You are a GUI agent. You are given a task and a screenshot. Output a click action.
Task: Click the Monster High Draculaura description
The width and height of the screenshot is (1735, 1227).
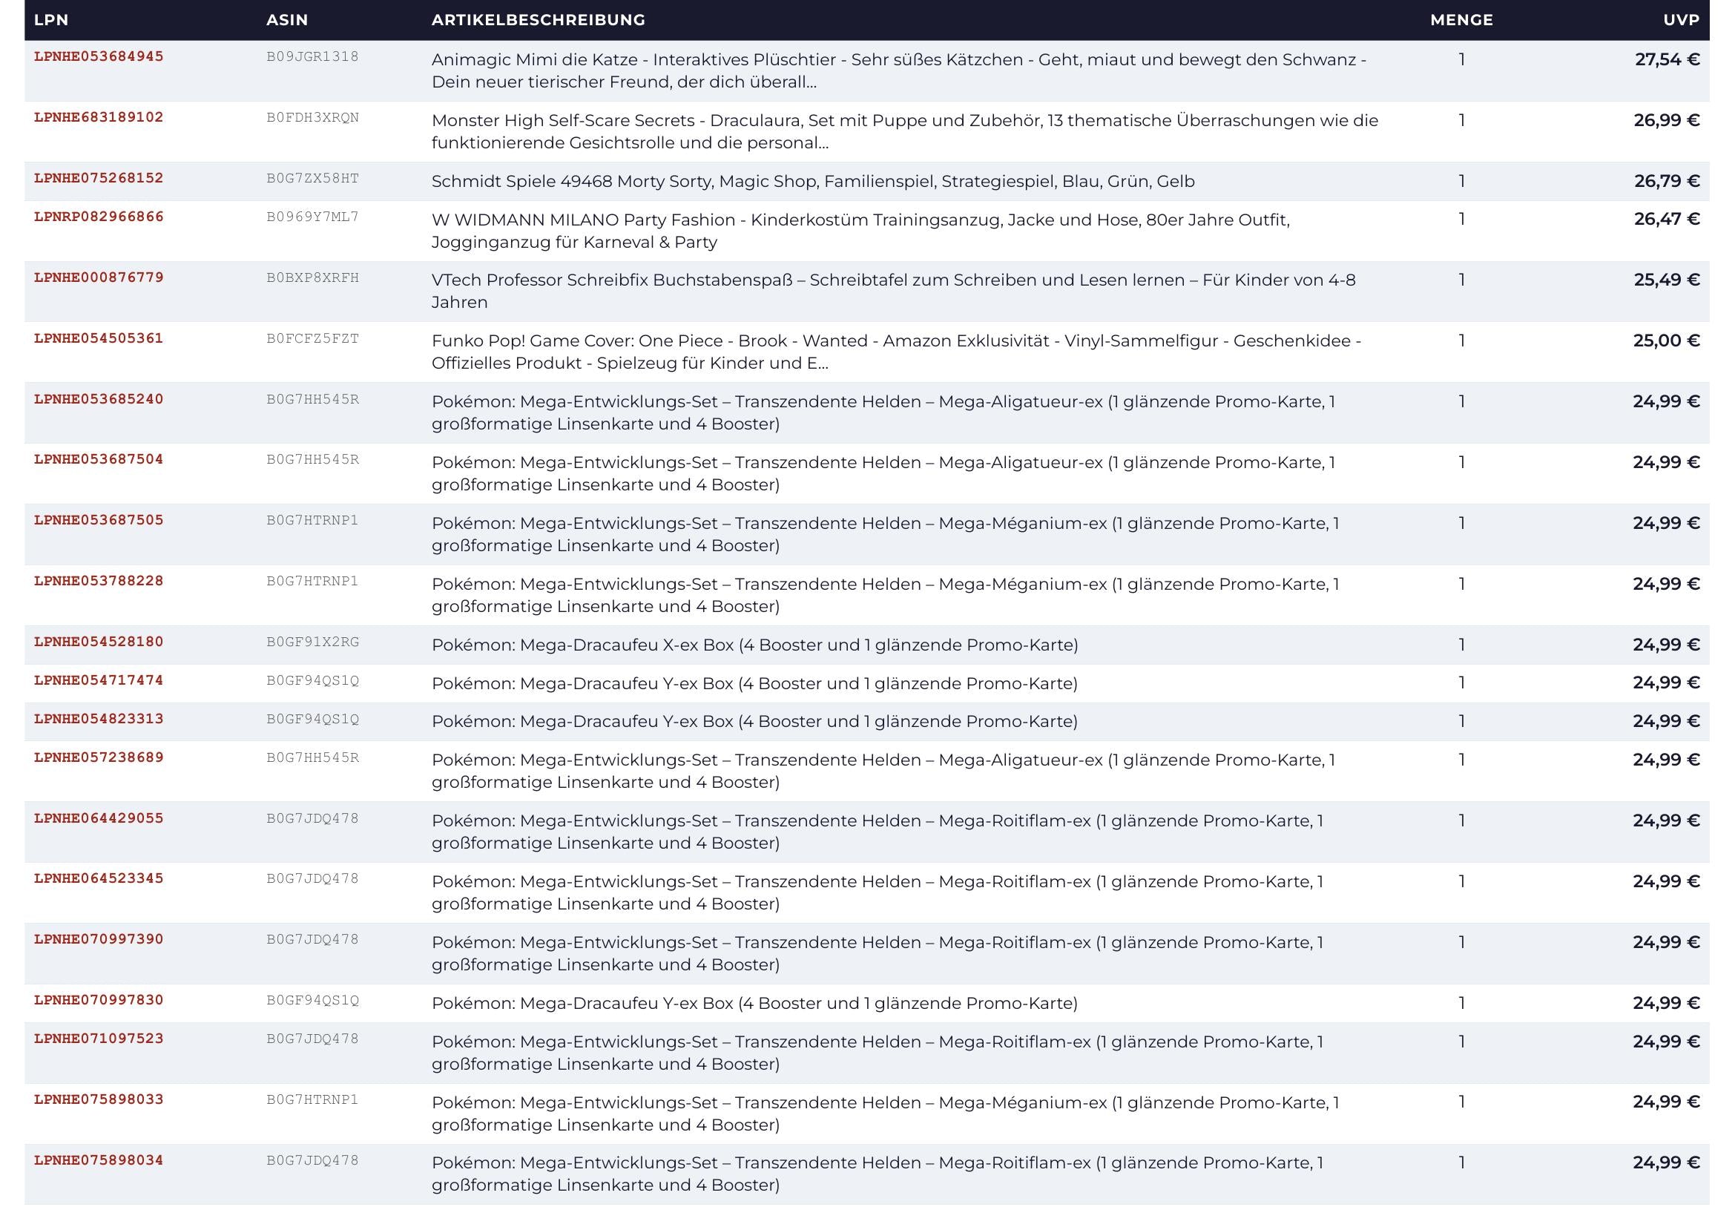pyautogui.click(x=905, y=131)
